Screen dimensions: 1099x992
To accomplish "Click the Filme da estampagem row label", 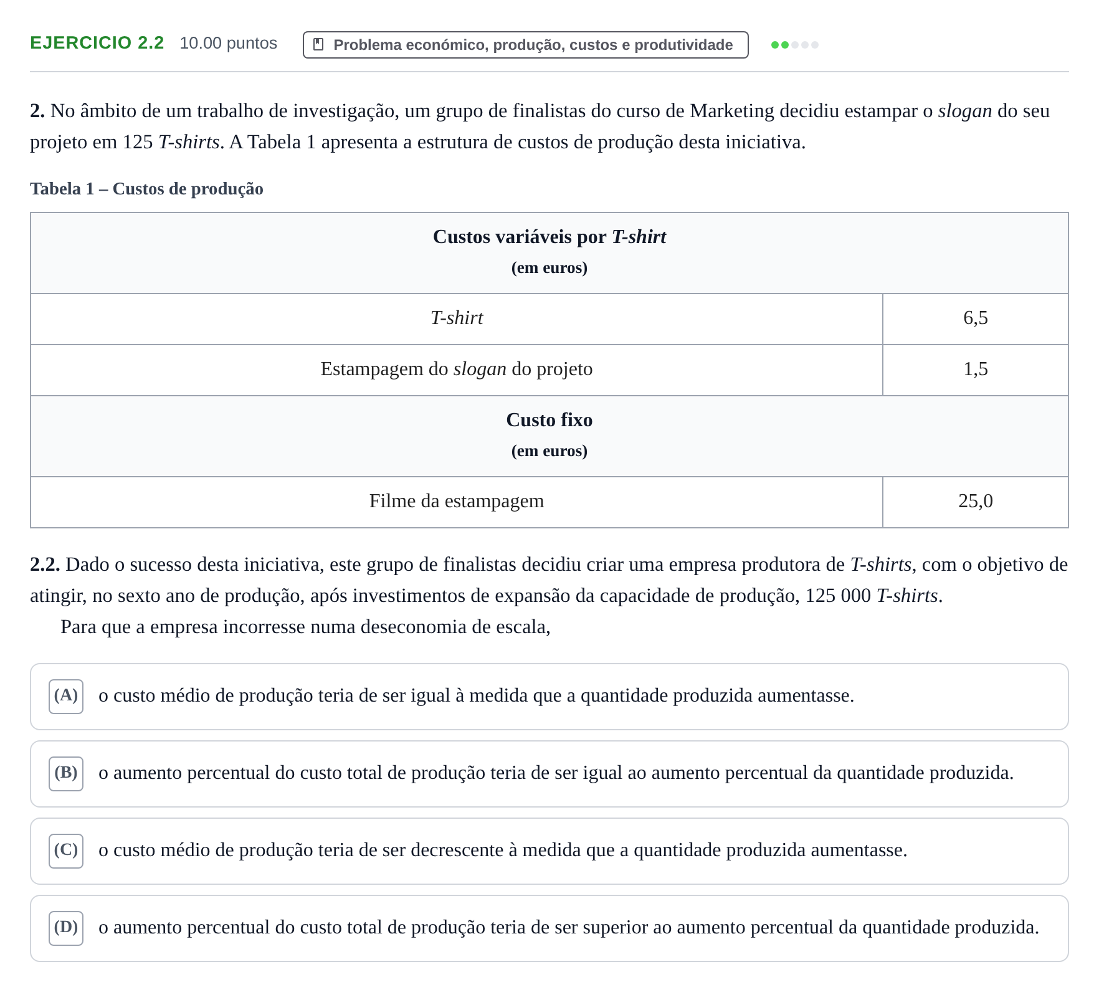I will coord(457,502).
